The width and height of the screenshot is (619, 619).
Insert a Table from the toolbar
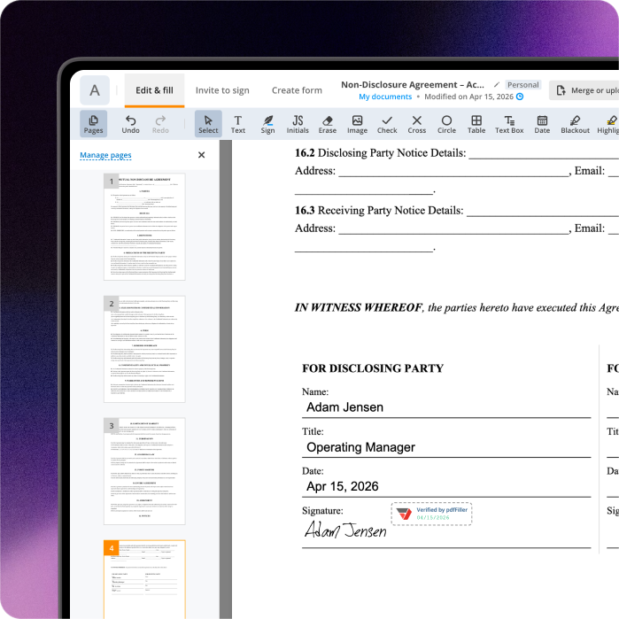(x=476, y=124)
